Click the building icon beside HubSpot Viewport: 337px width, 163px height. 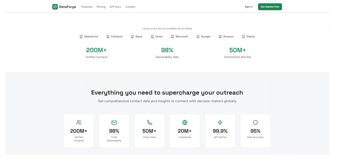(108, 36)
